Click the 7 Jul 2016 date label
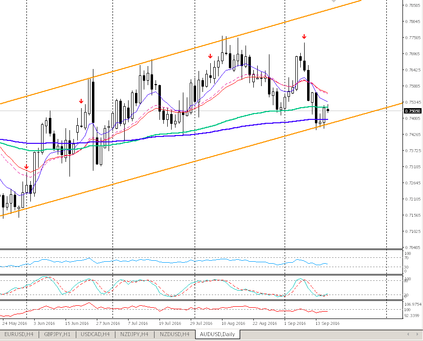Screen dimensions: 423x341 point(138,323)
